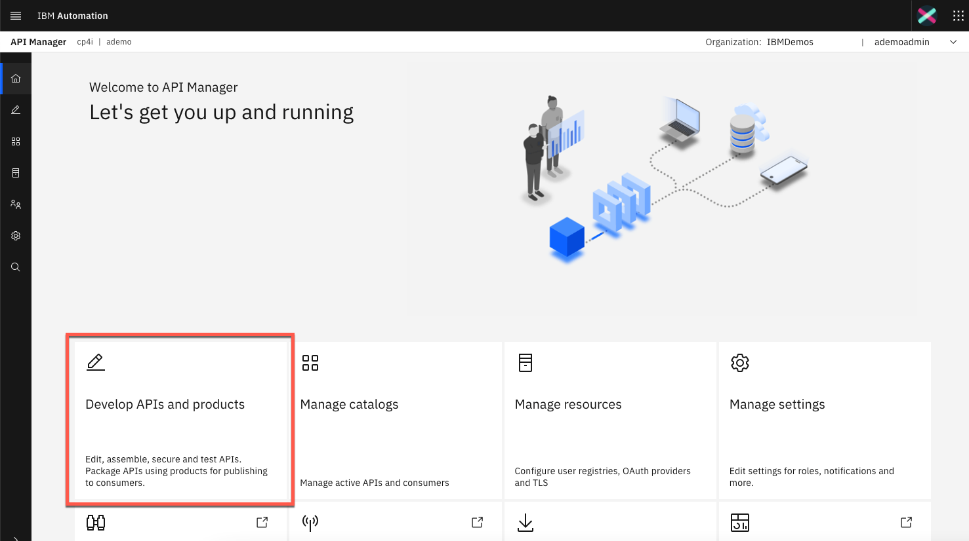Click the gear icon on Manage settings tile

[740, 363]
